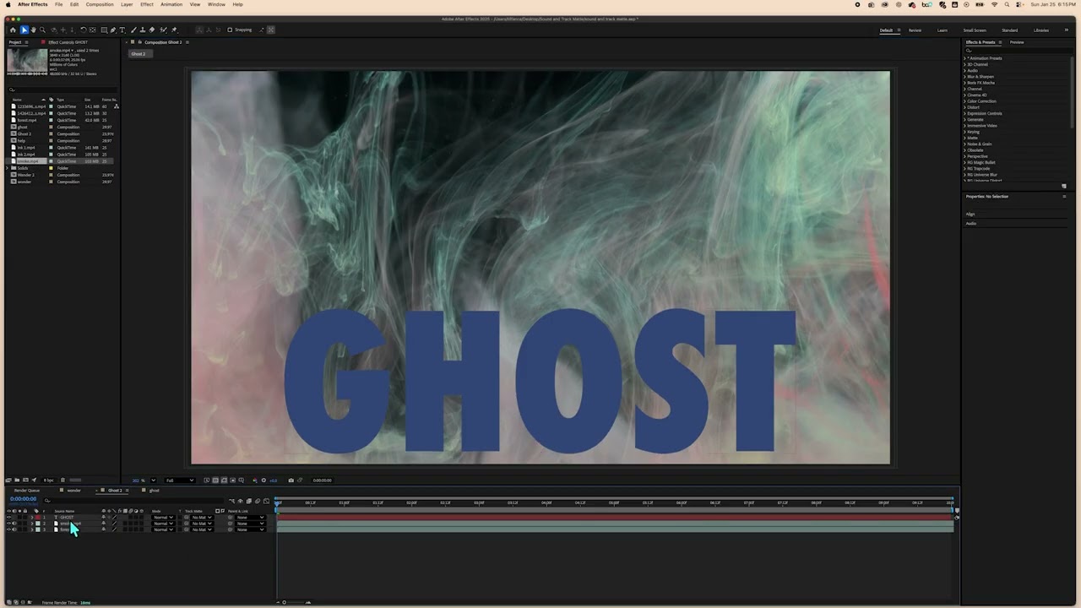1081x608 pixels.
Task: Open blending Mode dropdown for GHOST layer
Action: (x=163, y=518)
